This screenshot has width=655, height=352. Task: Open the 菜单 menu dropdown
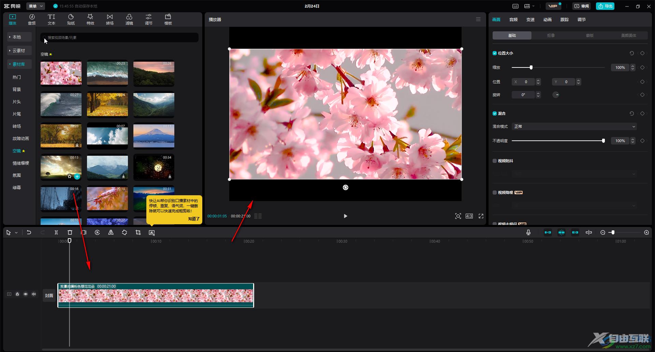(x=36, y=6)
